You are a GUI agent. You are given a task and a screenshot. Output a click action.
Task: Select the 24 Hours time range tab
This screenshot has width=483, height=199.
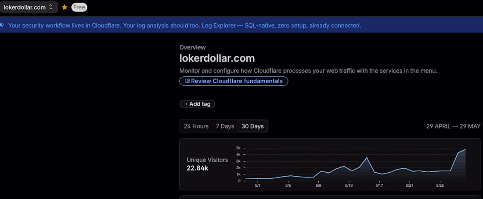196,126
